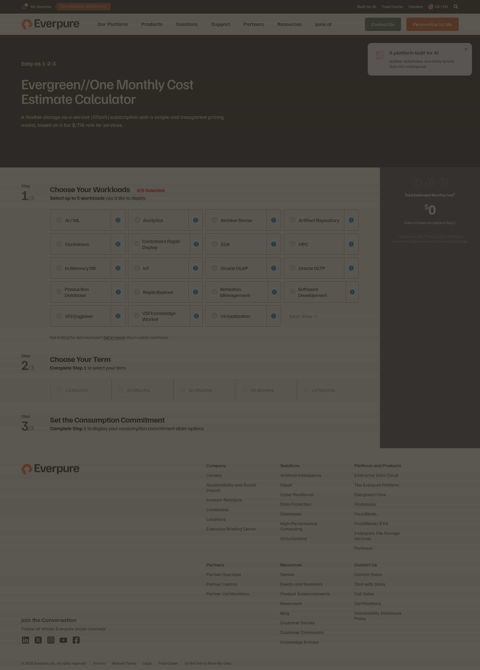Image resolution: width=480 pixels, height=670 pixels.
Task: Open the Support menu
Action: pos(220,24)
